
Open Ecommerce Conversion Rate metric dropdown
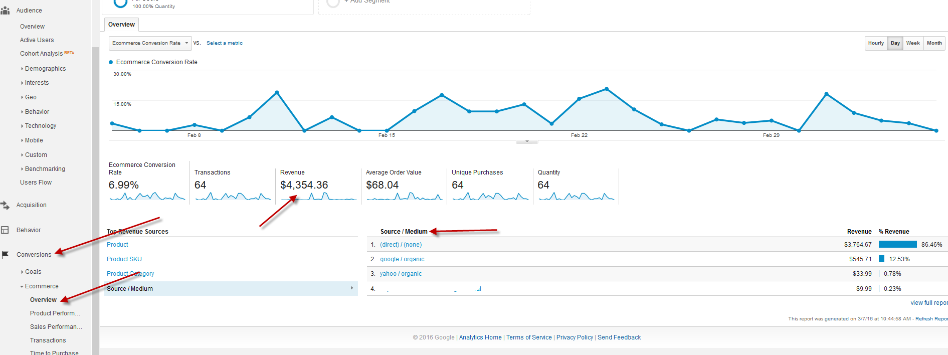pyautogui.click(x=150, y=43)
